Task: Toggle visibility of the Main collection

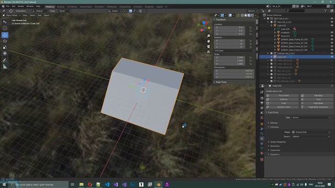Action: 332,22
